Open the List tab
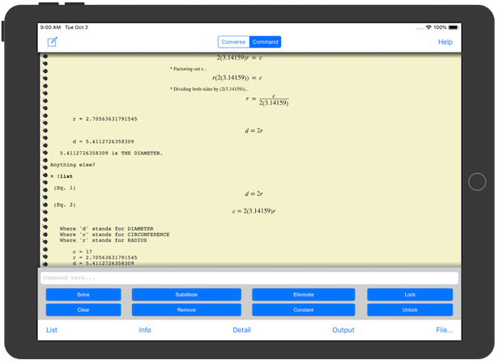Screen dimensions: 499x364 [x=52, y=330]
